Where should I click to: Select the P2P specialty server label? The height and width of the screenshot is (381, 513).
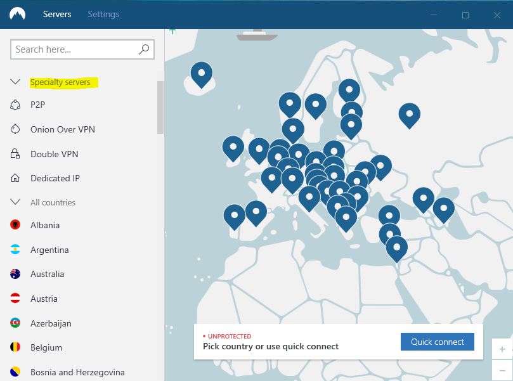pyautogui.click(x=37, y=105)
